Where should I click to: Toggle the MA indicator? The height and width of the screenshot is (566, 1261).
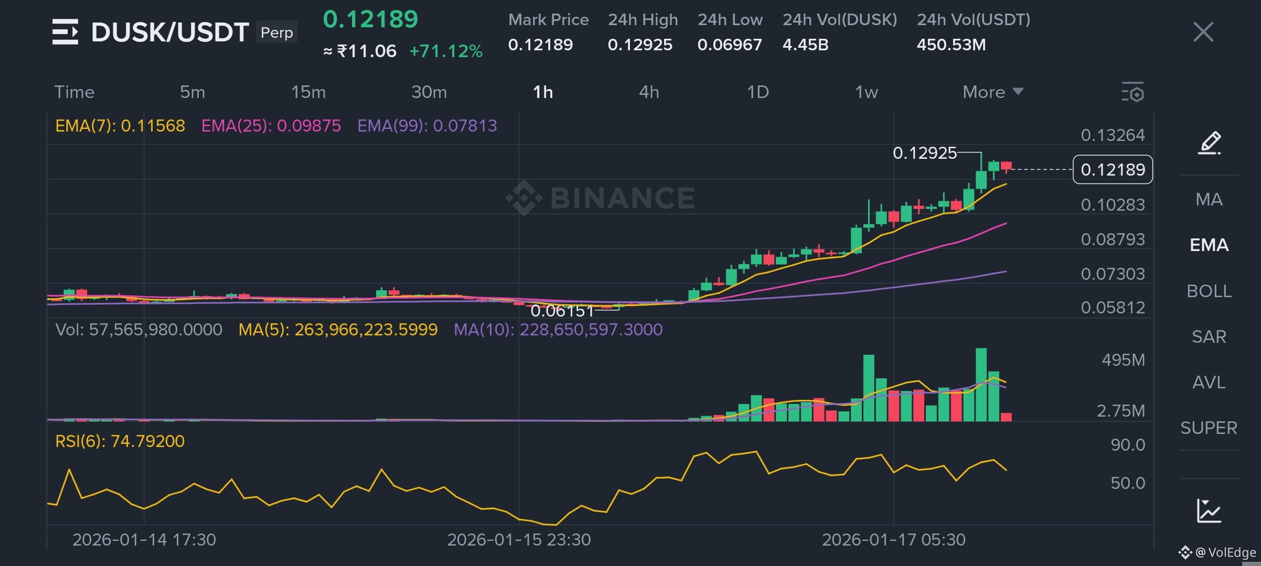pos(1209,200)
